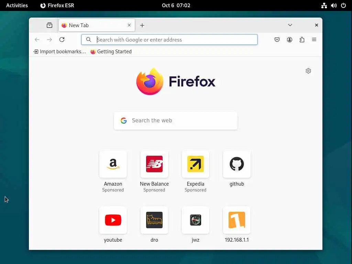
Task: Focus the address bar search field
Action: click(169, 40)
